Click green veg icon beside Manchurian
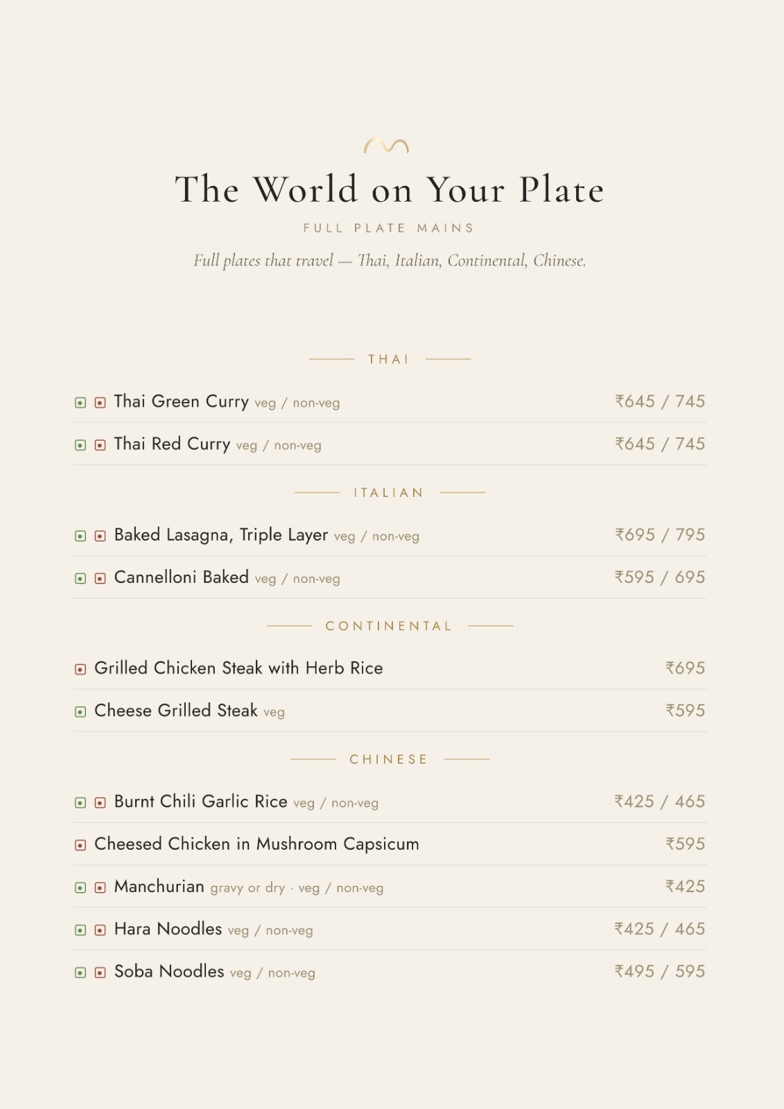This screenshot has height=1109, width=784. 80,887
